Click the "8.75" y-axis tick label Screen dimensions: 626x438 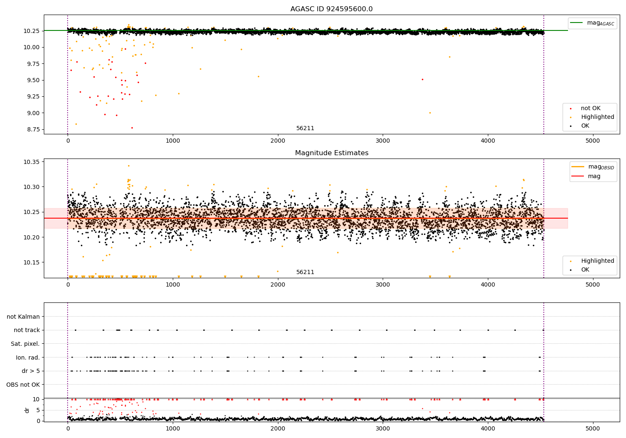(33, 129)
